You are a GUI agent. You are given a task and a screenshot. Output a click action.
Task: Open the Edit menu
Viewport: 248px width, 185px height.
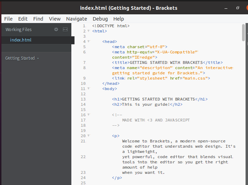(x=23, y=19)
